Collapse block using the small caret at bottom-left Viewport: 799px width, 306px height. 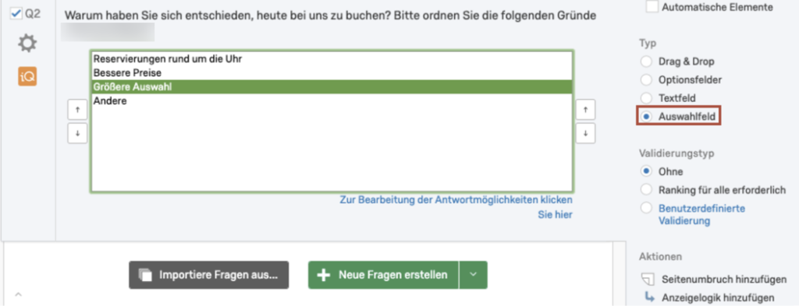pyautogui.click(x=18, y=294)
